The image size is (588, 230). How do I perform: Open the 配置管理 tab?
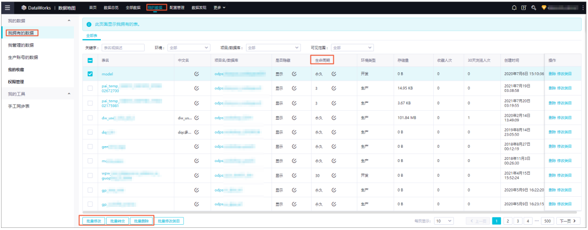coord(177,7)
